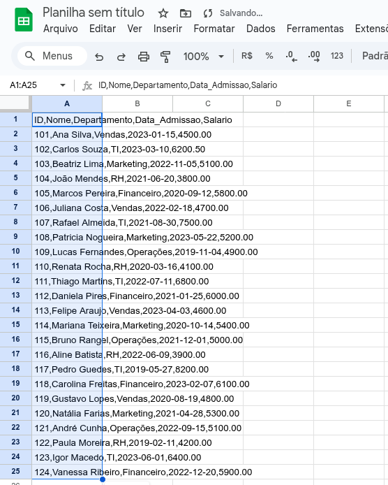Click the formula bar content
The width and height of the screenshot is (388, 485).
pos(188,85)
